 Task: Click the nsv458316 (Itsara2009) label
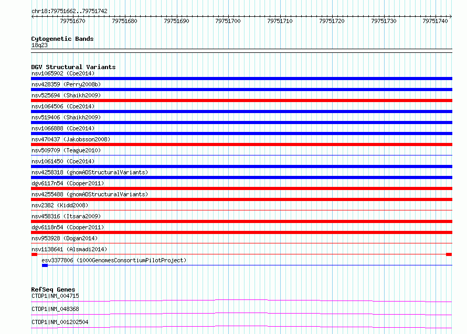click(66, 216)
